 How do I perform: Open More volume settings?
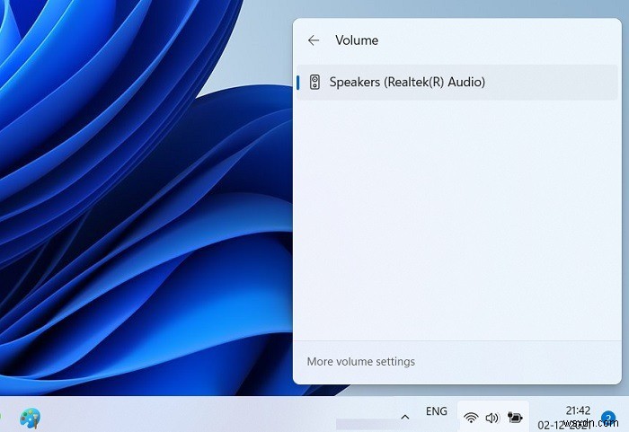[x=361, y=361]
